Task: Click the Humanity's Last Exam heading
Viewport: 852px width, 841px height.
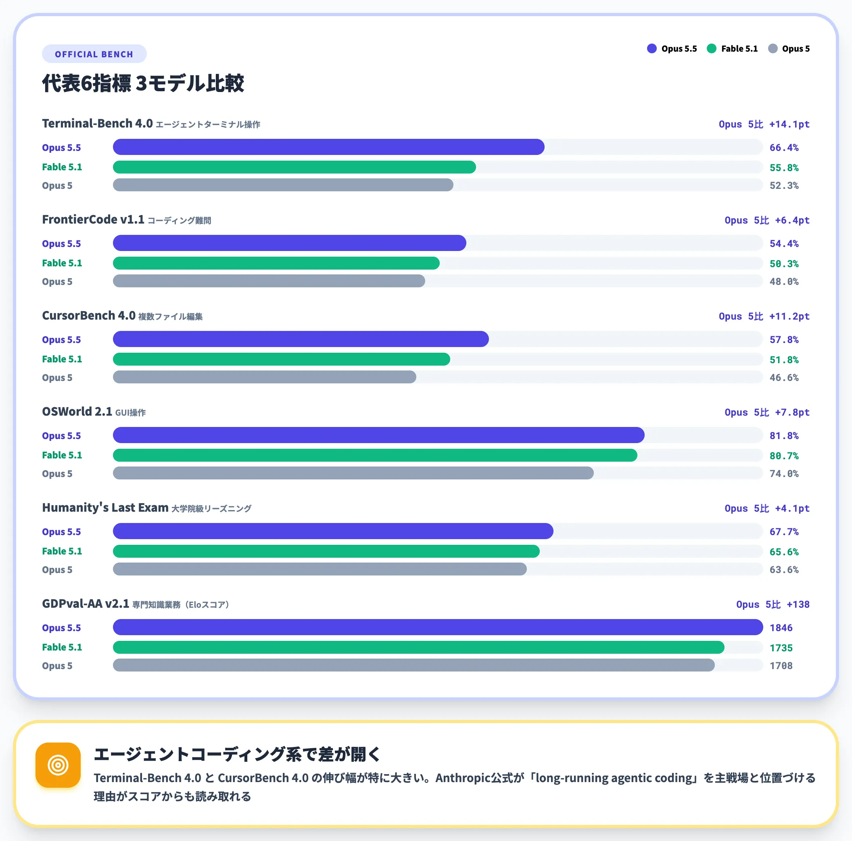Action: coord(105,507)
